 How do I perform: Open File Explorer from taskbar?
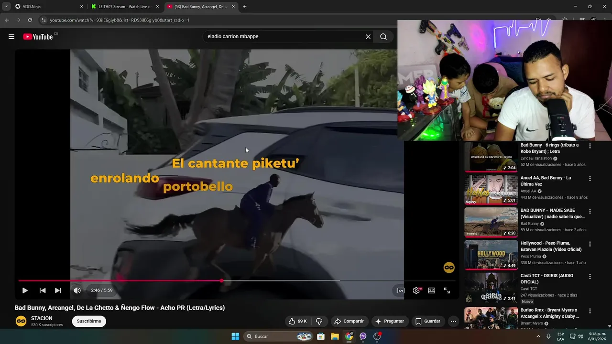tap(335, 336)
